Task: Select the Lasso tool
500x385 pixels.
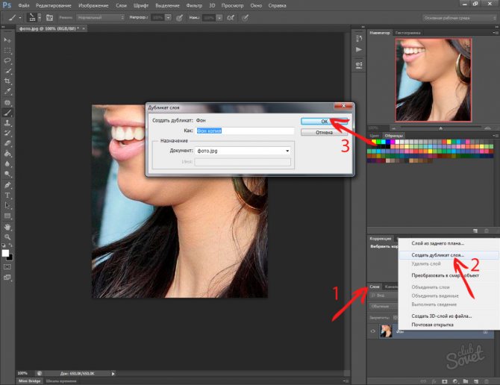Action: click(x=7, y=59)
